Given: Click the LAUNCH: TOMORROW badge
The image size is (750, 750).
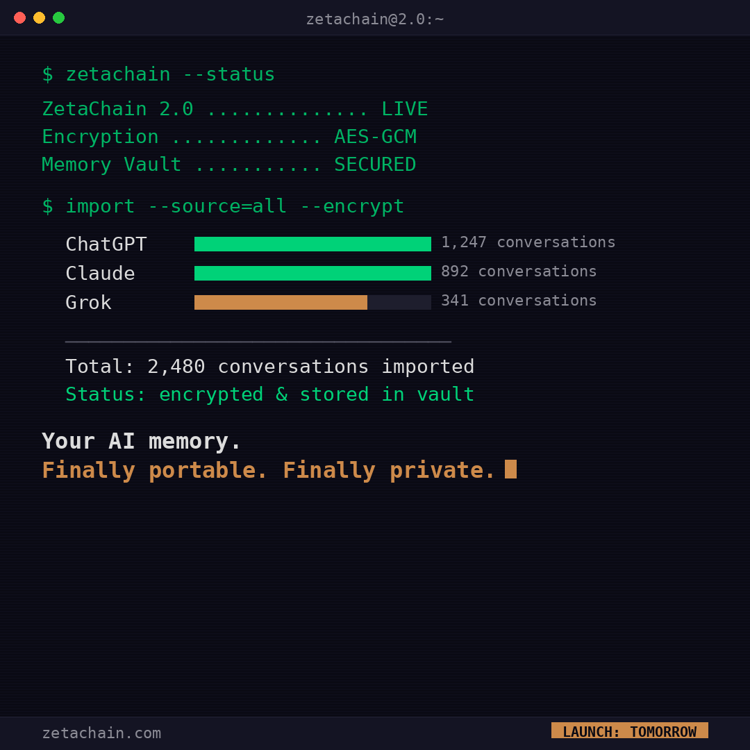Looking at the screenshot, I should (x=629, y=731).
